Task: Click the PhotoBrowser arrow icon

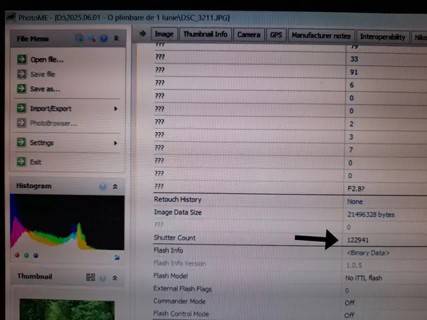Action: point(21,123)
